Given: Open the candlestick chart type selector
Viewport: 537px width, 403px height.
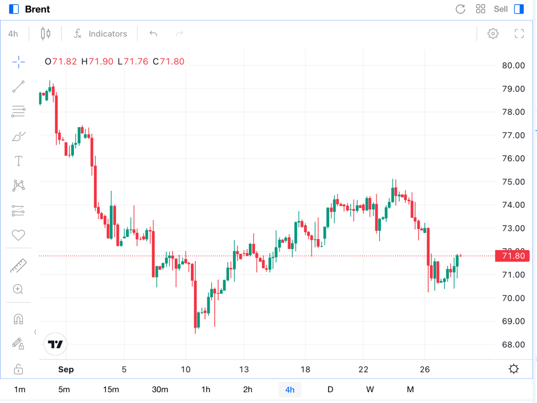Looking at the screenshot, I should [x=46, y=34].
